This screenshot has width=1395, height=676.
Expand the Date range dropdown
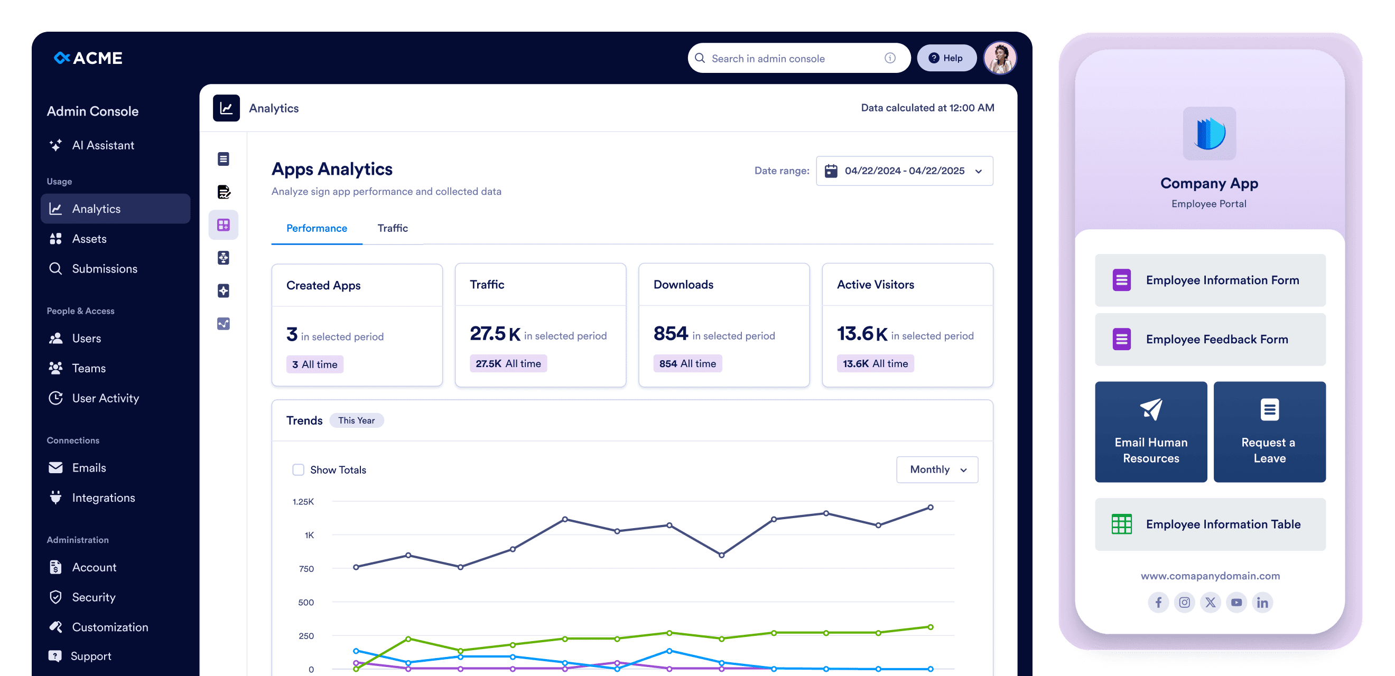tap(904, 171)
